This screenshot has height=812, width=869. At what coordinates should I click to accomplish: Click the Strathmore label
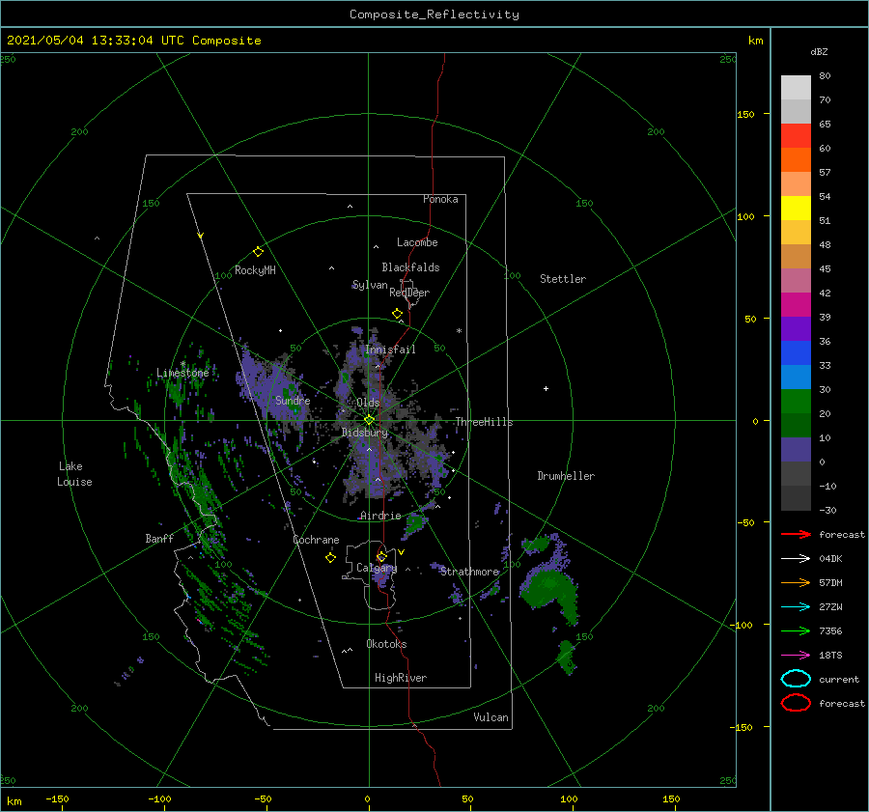tap(470, 572)
